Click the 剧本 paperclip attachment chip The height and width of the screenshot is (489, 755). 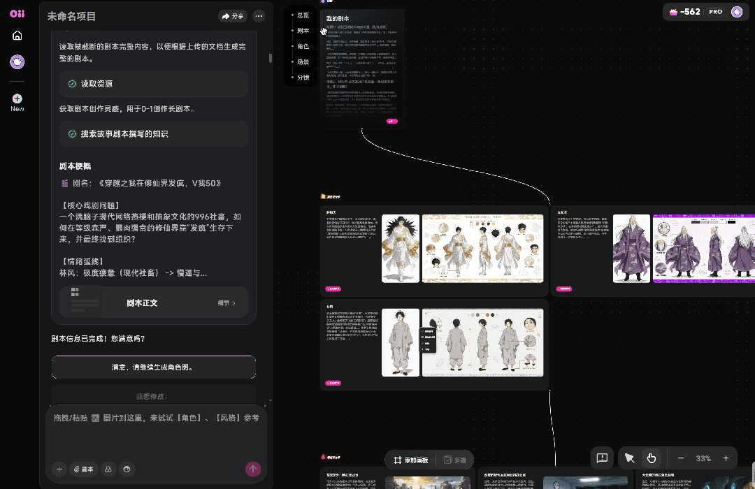pyautogui.click(x=84, y=469)
